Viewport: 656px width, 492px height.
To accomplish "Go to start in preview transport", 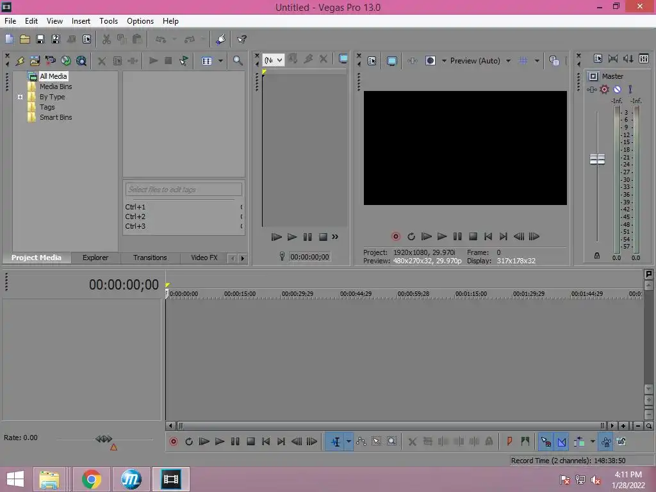I will [x=488, y=236].
